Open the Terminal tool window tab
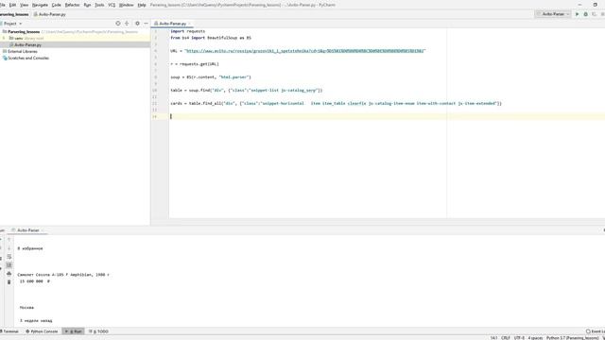 point(9,331)
